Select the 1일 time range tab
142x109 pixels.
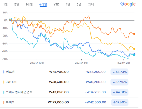6,4
